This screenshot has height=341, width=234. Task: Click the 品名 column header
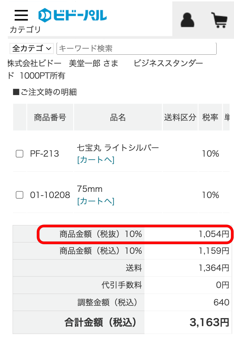click(x=118, y=118)
